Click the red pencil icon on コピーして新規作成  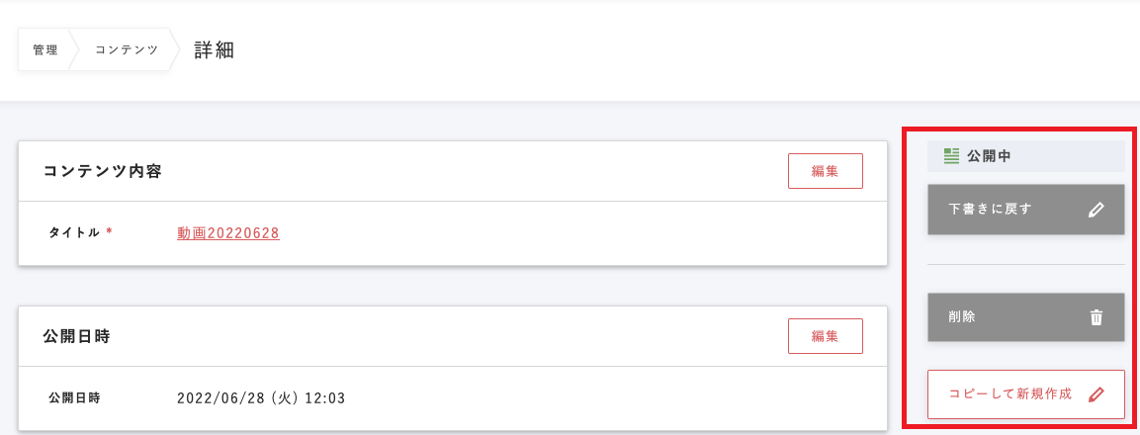(1096, 394)
